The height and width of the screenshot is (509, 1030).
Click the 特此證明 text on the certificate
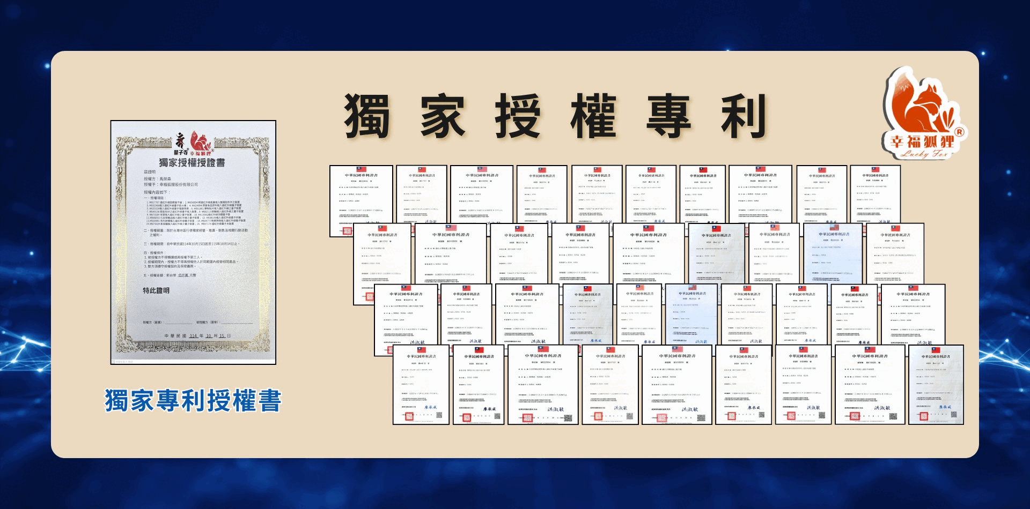click(156, 290)
